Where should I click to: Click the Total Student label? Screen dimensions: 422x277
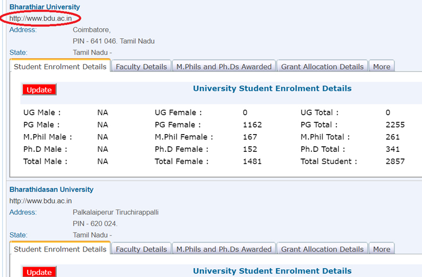329,161
